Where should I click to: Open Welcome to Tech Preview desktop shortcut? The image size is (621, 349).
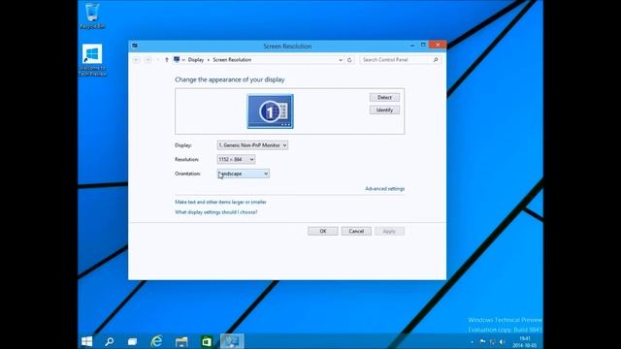pyautogui.click(x=92, y=60)
